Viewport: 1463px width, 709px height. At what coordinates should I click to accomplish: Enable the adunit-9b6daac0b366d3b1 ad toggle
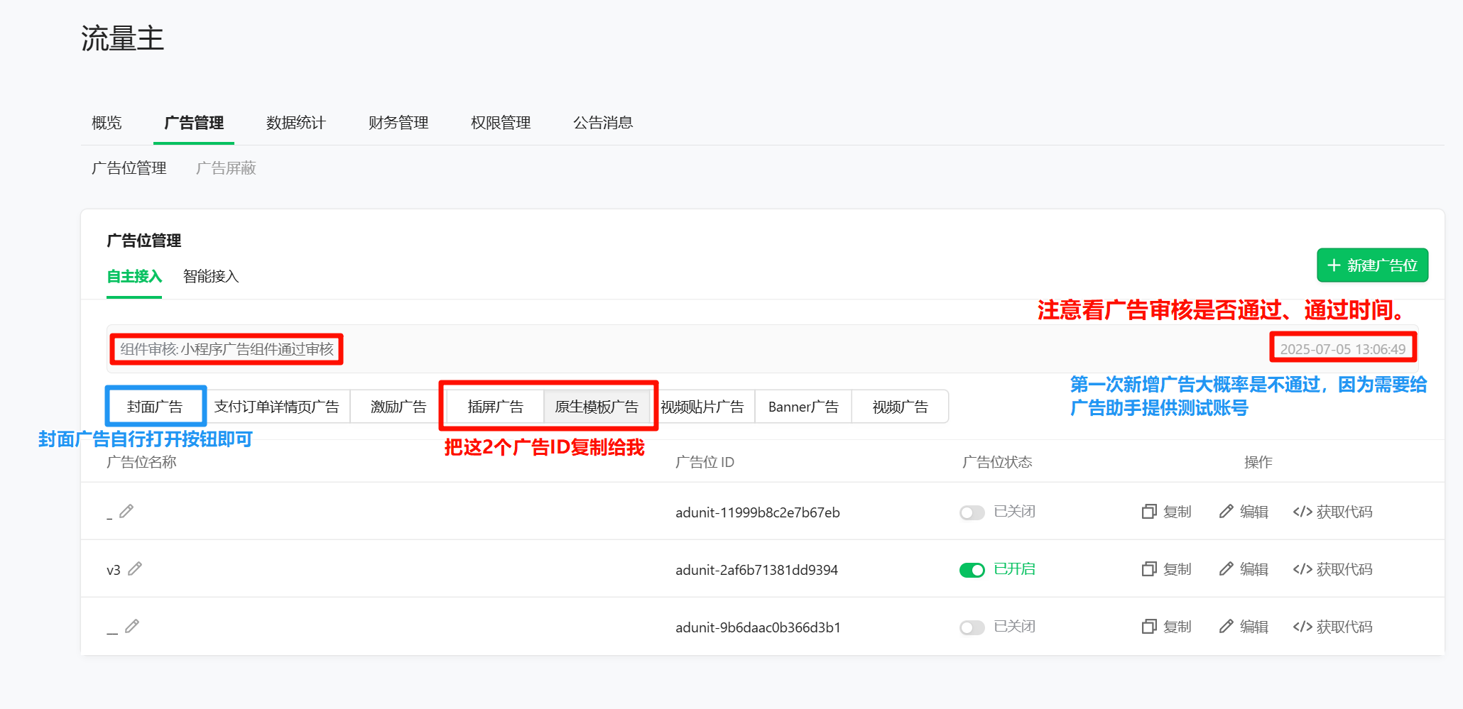972,627
